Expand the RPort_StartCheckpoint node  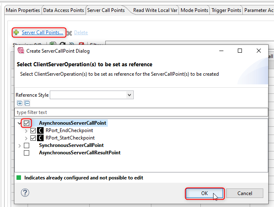(26, 138)
